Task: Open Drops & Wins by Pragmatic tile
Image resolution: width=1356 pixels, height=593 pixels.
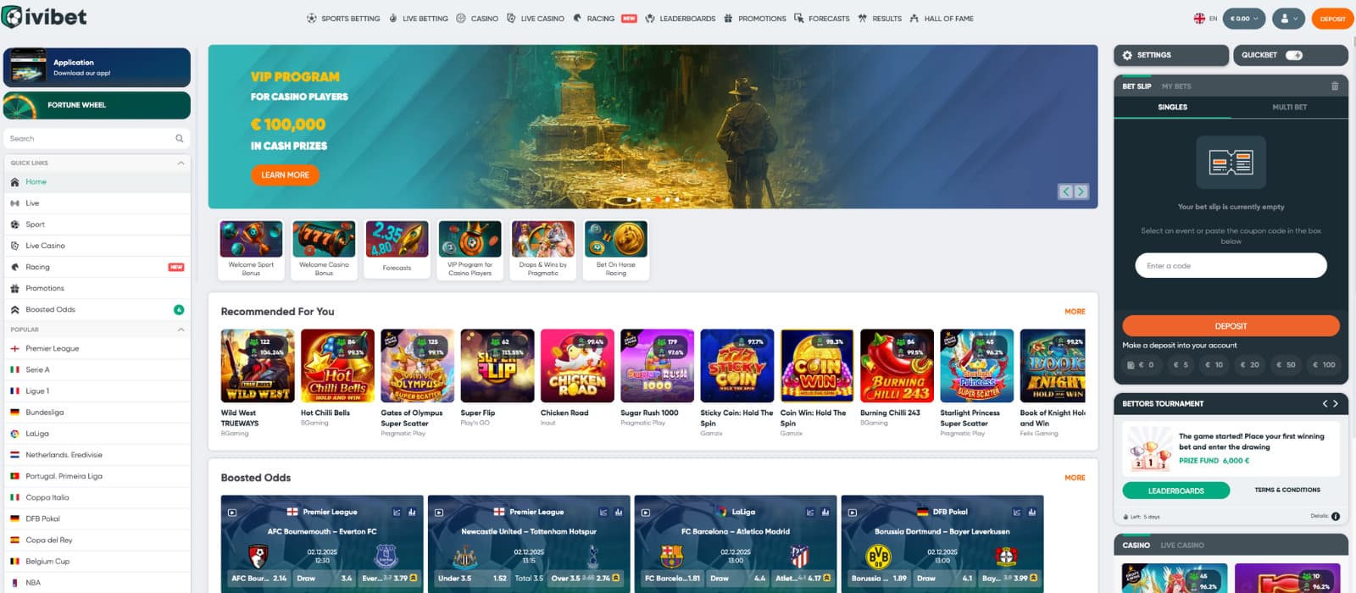Action: pyautogui.click(x=542, y=250)
